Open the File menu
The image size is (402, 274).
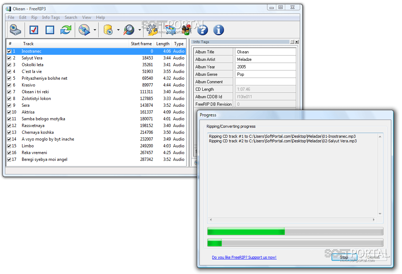(x=11, y=17)
